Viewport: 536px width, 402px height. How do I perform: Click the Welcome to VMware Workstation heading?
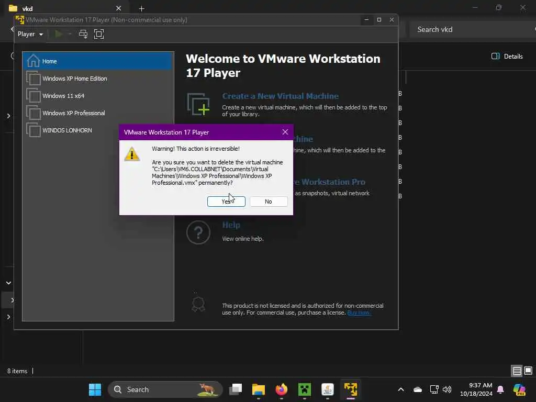pyautogui.click(x=283, y=65)
